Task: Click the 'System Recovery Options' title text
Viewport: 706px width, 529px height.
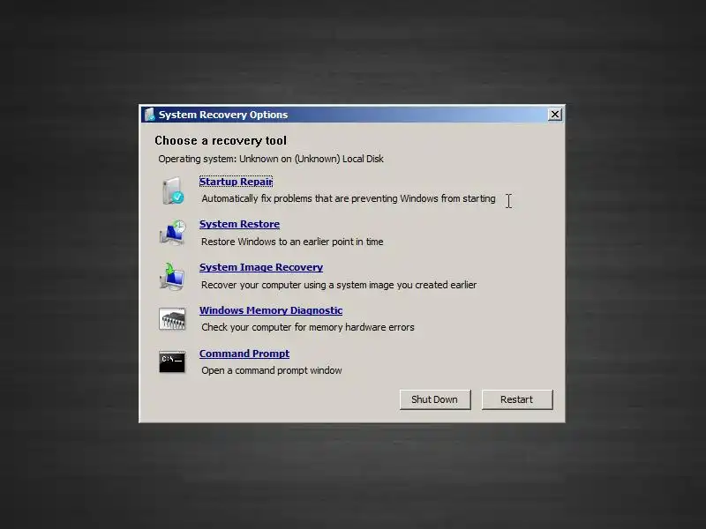Action: pos(223,115)
